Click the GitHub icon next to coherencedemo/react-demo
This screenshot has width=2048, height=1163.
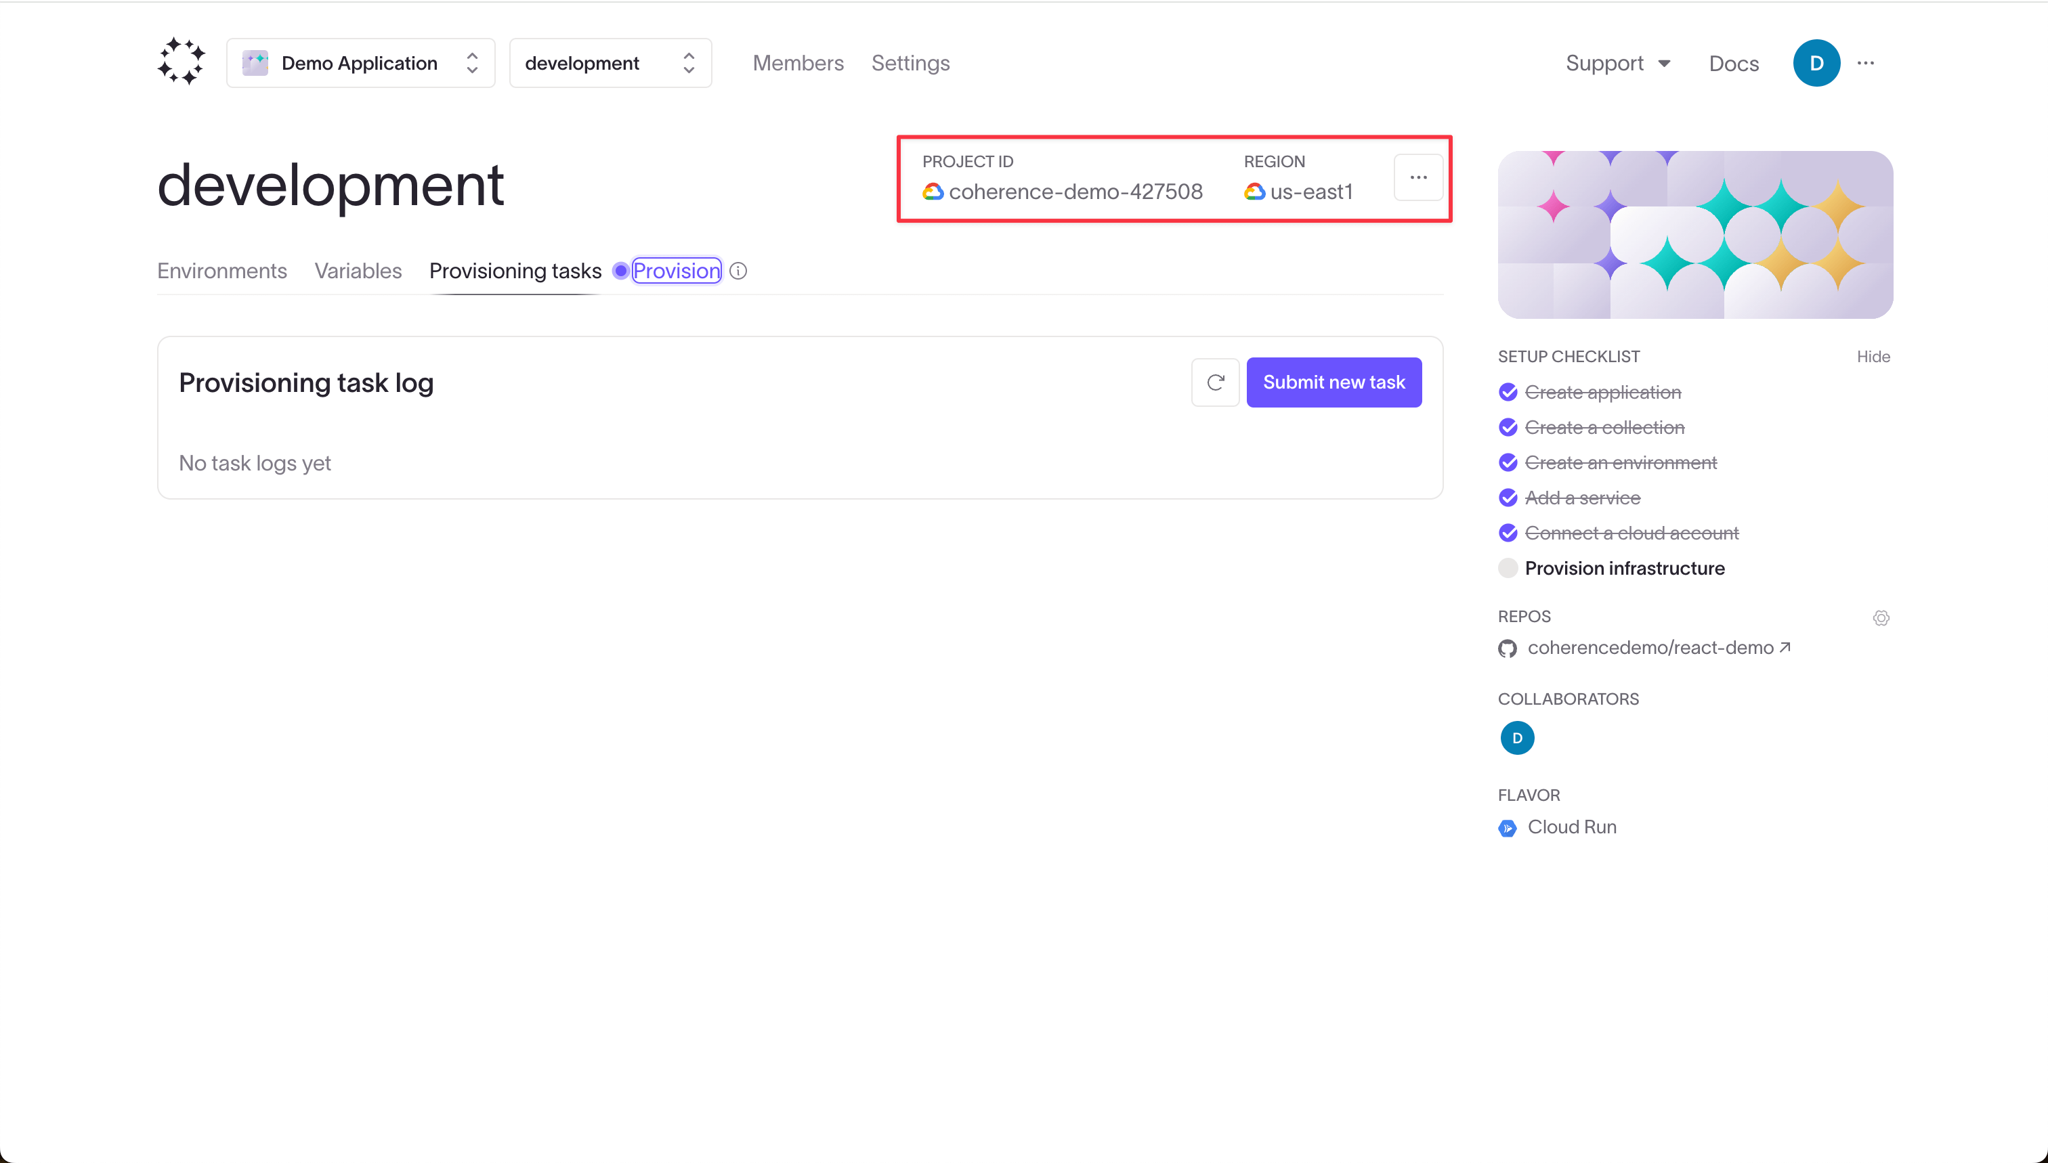[1508, 647]
